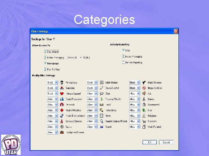The image size is (209, 156).
Task: Open the Government filter dropdown
Action: coord(135,105)
